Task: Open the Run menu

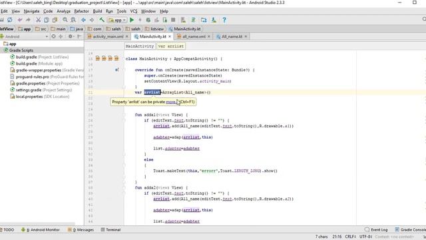Action: 109,11
